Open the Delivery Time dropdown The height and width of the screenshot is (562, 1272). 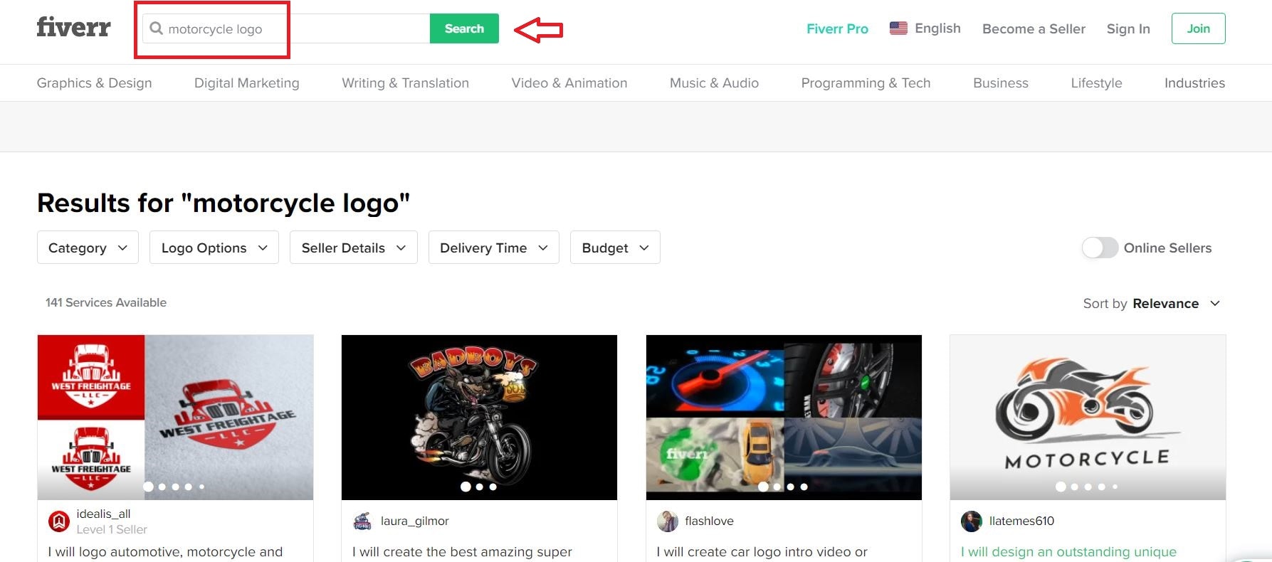(x=494, y=248)
